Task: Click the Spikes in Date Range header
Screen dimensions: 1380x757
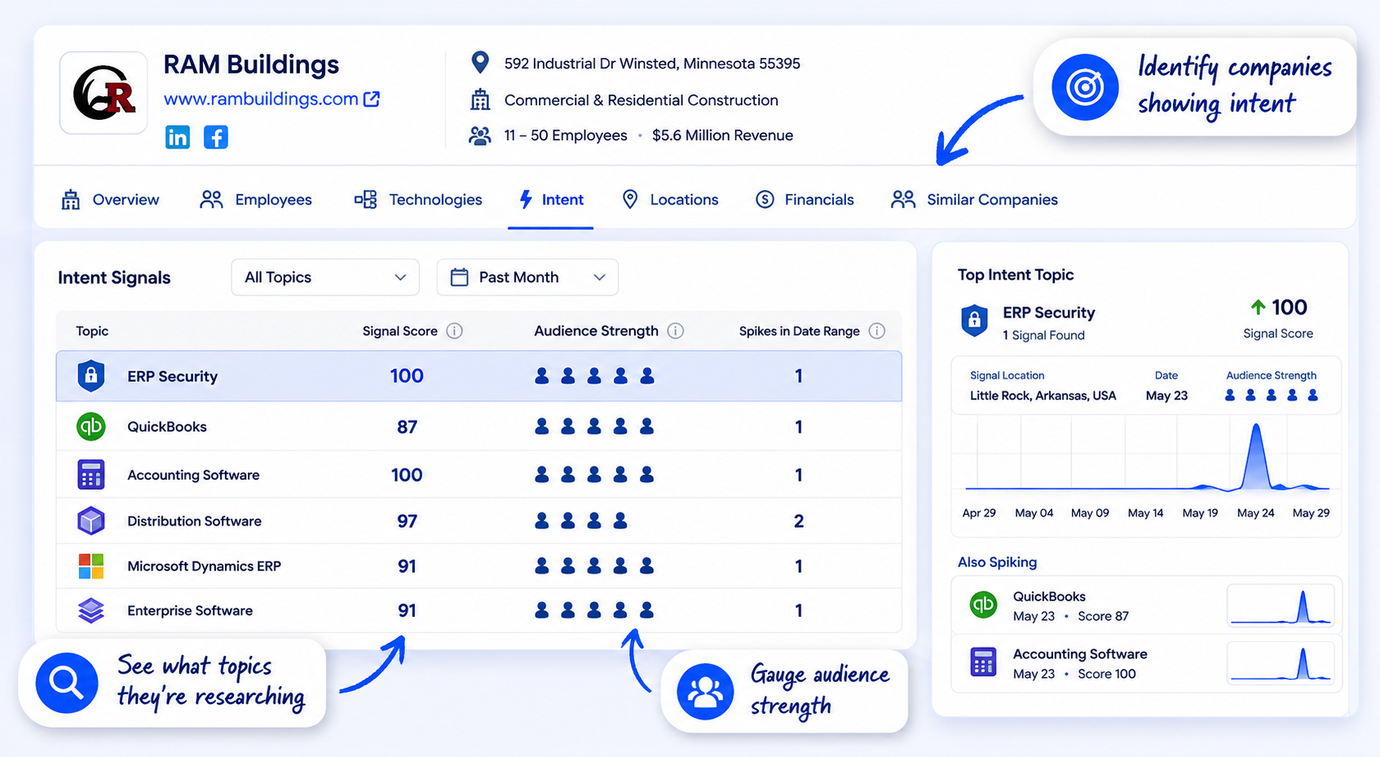Action: pyautogui.click(x=800, y=331)
